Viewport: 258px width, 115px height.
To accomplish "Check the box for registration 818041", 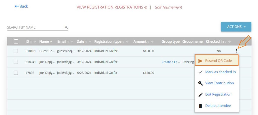I will point(16,62).
